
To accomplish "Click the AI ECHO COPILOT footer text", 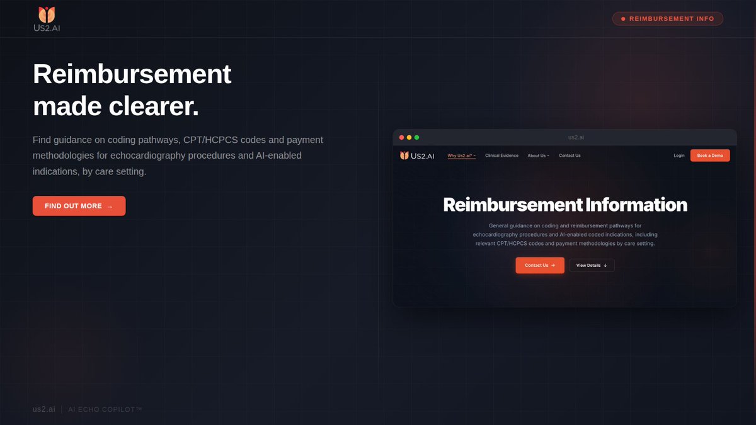I will click(105, 409).
